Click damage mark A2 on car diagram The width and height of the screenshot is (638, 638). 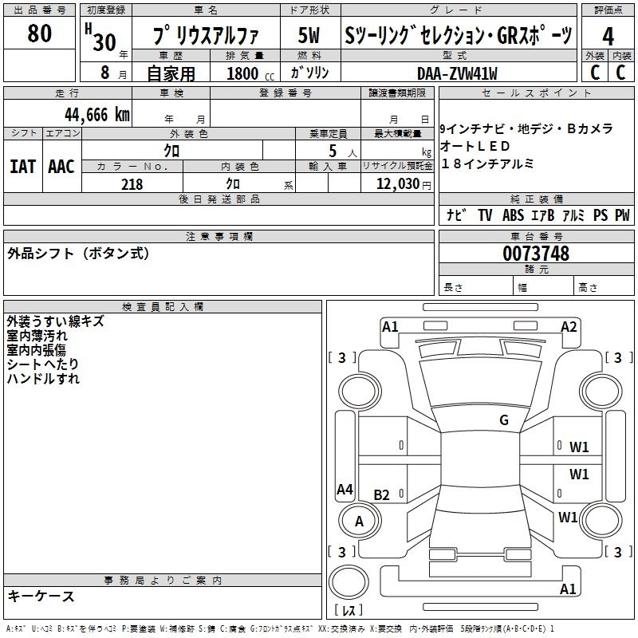[569, 327]
